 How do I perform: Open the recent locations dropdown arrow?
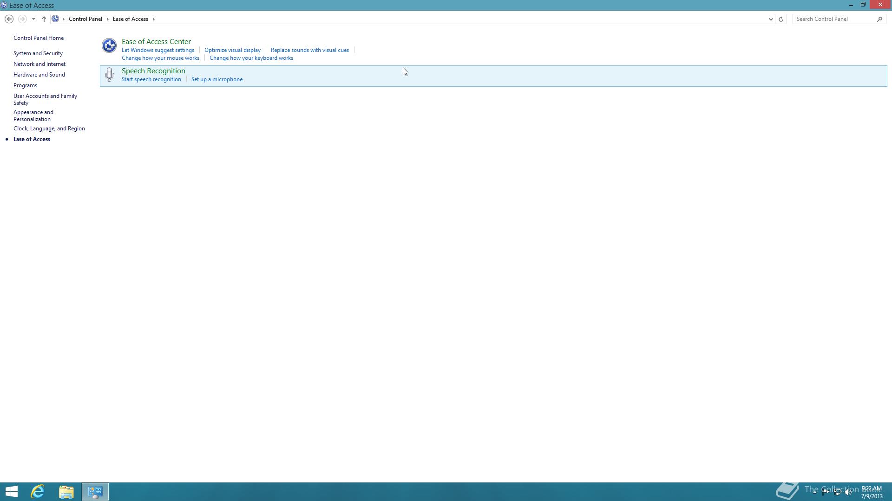click(33, 19)
